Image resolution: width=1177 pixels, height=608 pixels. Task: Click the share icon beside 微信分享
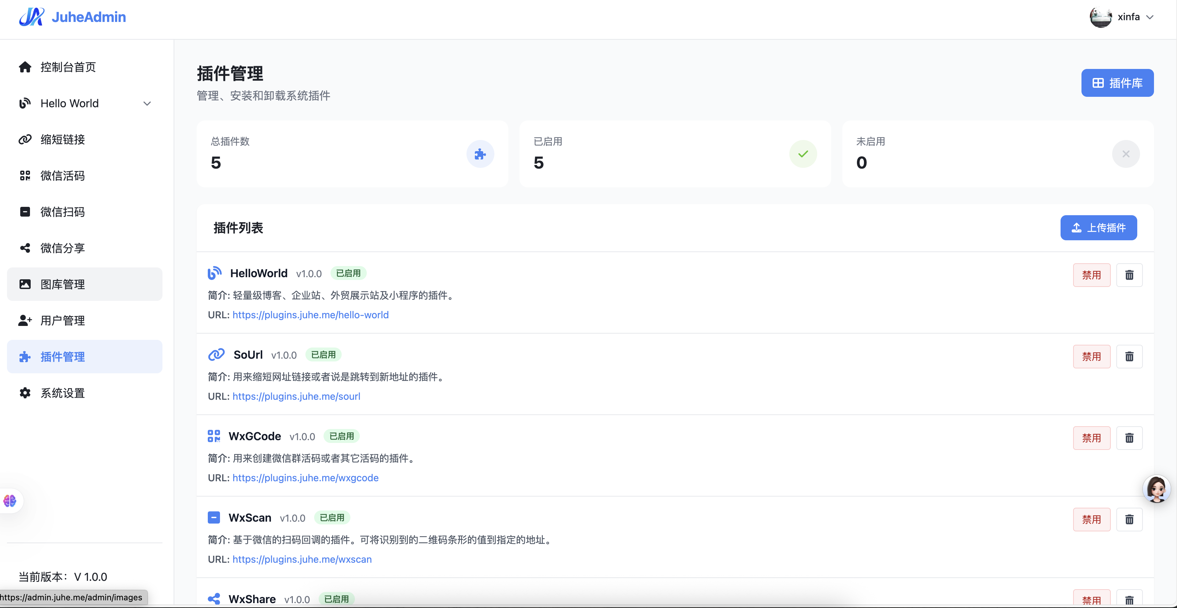pos(25,248)
